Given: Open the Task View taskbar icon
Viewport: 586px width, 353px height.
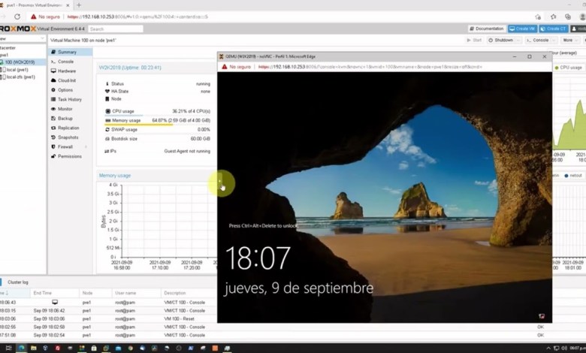Looking at the screenshot, I should point(8,348).
